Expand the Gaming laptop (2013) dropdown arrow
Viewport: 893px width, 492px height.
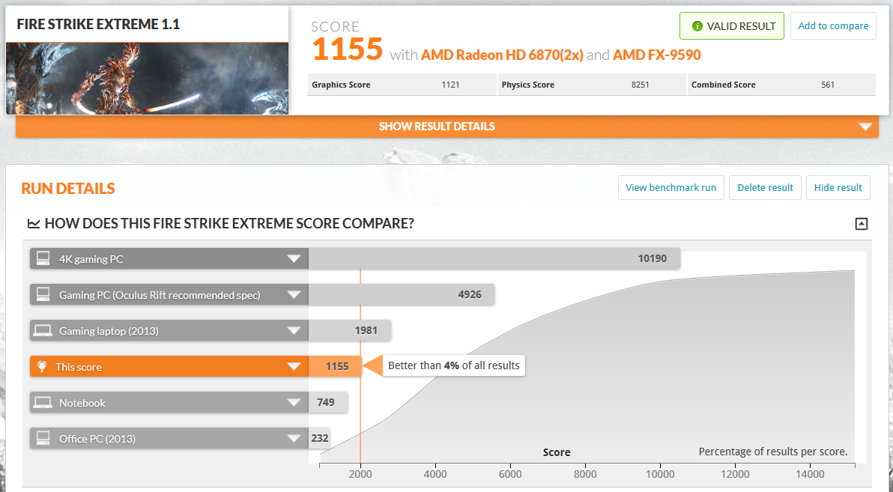pyautogui.click(x=294, y=331)
